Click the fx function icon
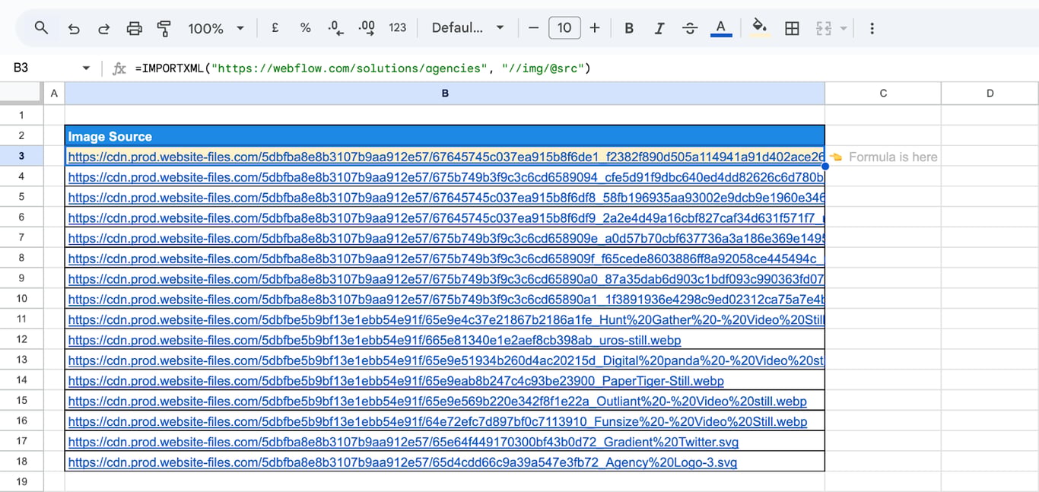Image resolution: width=1039 pixels, height=492 pixels. tap(119, 68)
